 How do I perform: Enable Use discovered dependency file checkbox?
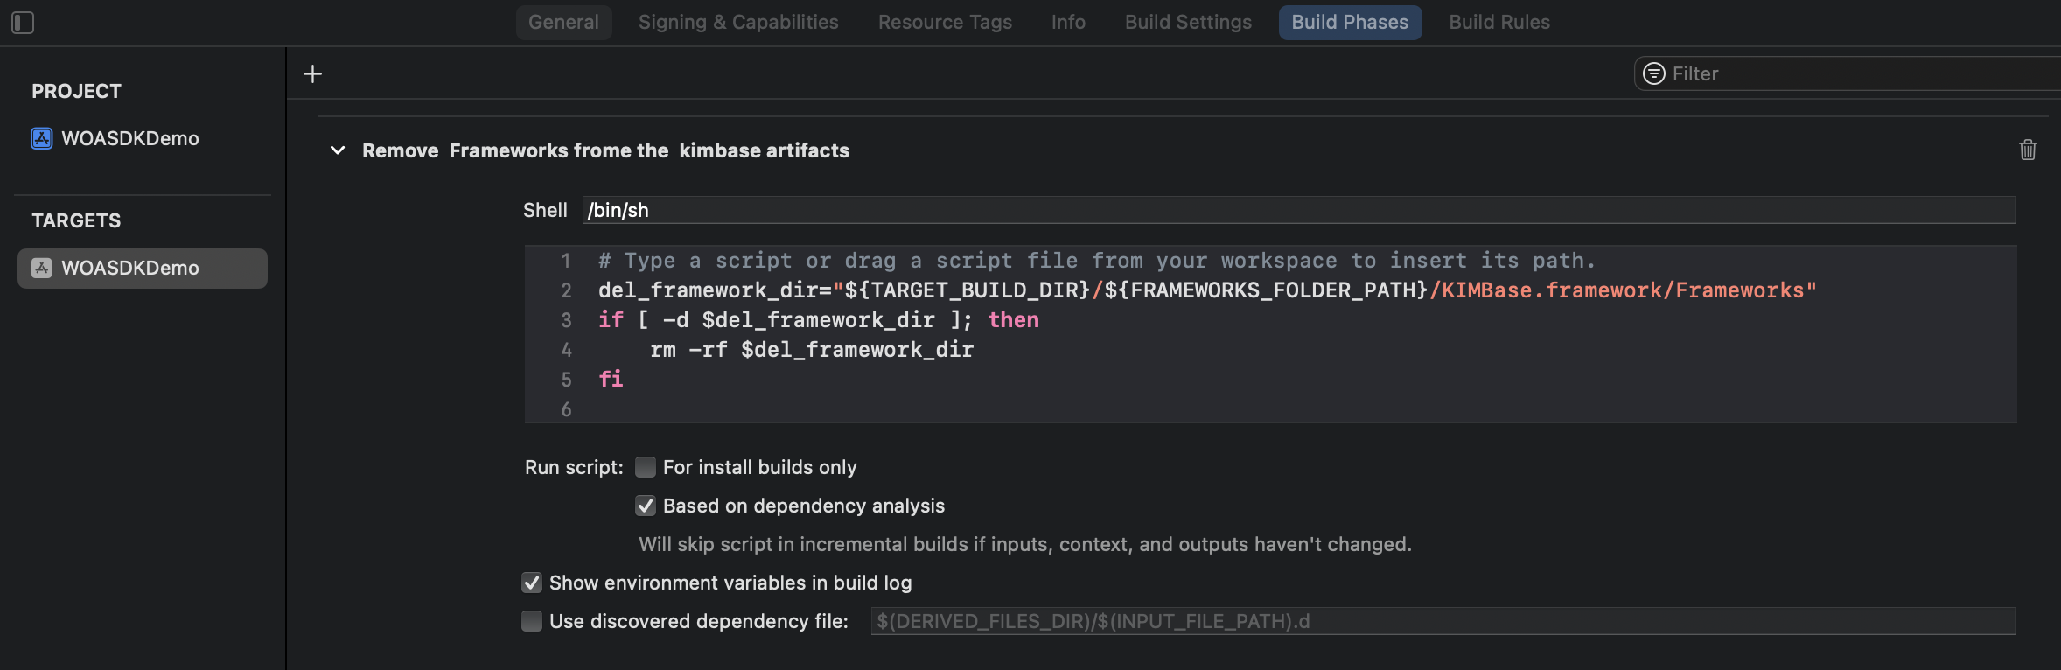click(x=532, y=622)
